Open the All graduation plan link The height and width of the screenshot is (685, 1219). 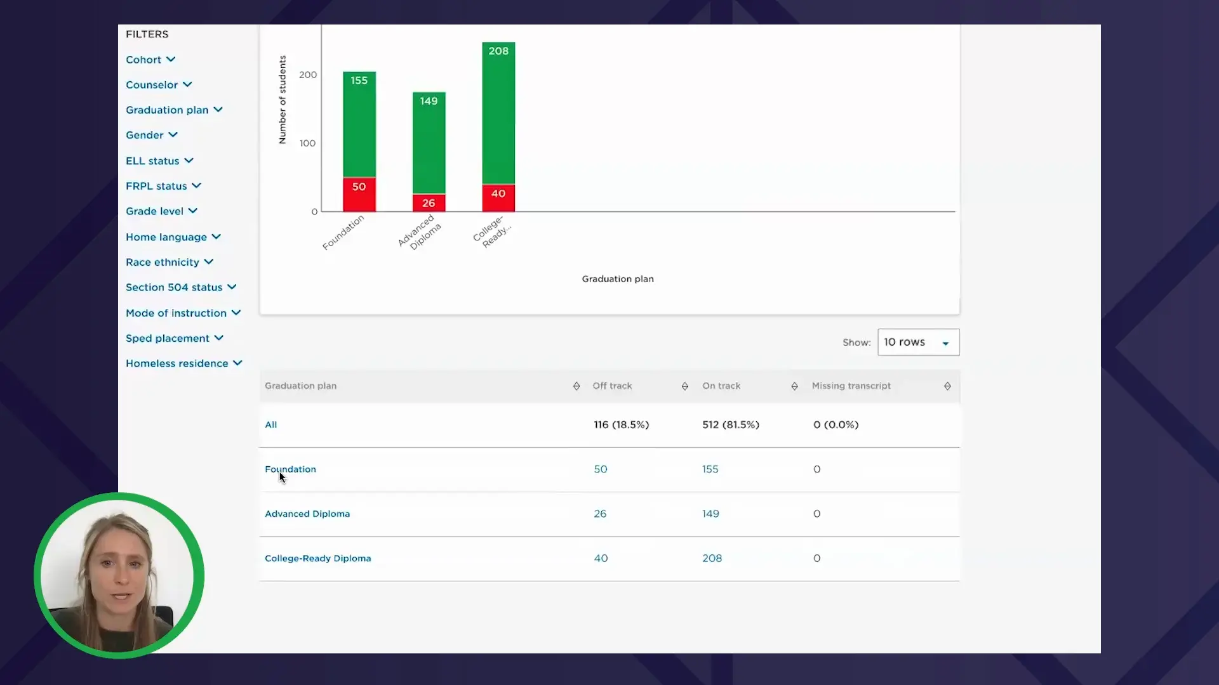[x=270, y=425]
